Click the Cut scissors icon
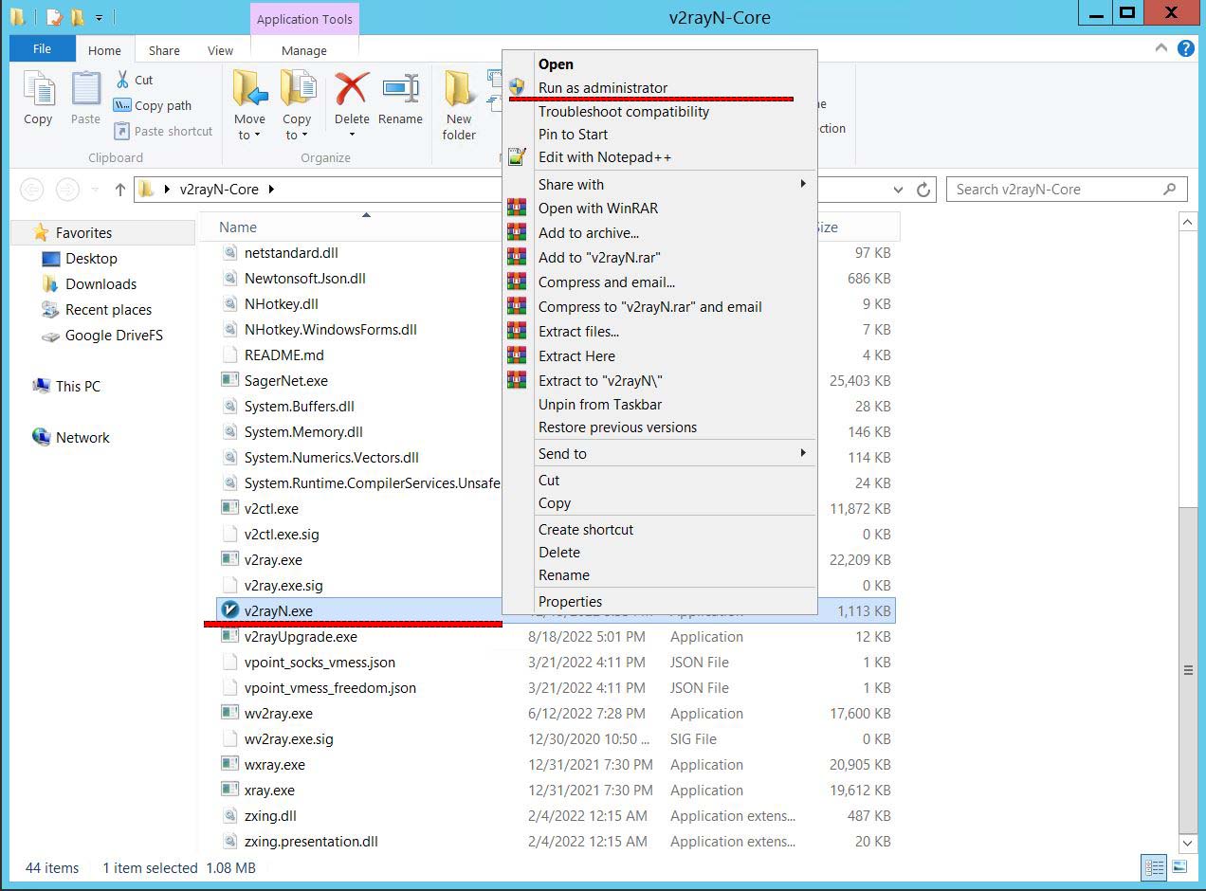This screenshot has width=1206, height=891. 123,80
